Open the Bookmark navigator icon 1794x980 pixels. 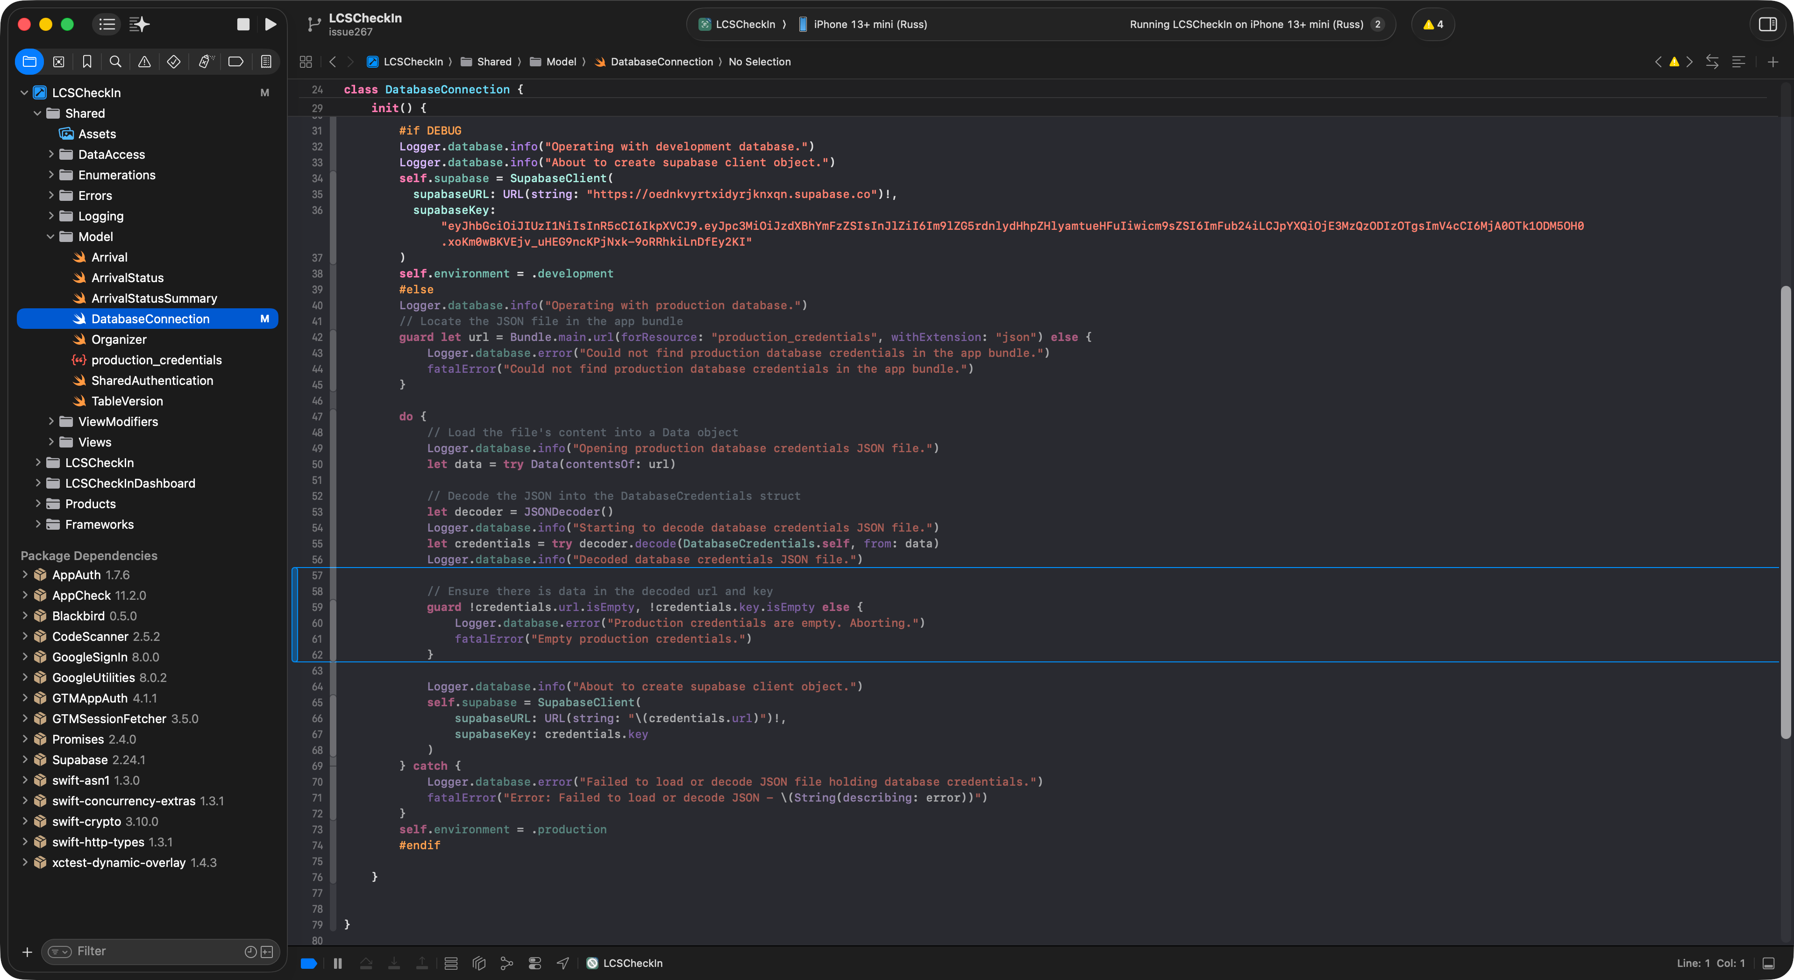(87, 61)
